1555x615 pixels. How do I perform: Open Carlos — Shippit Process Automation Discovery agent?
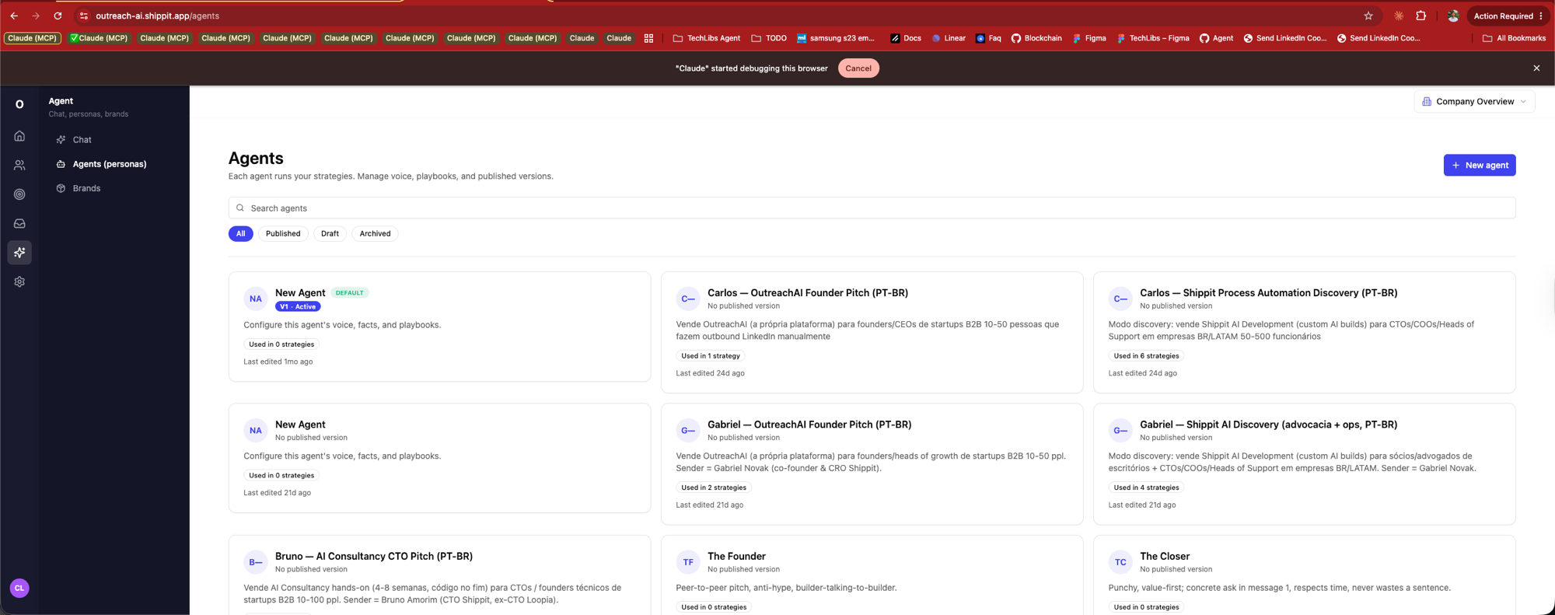[1268, 293]
